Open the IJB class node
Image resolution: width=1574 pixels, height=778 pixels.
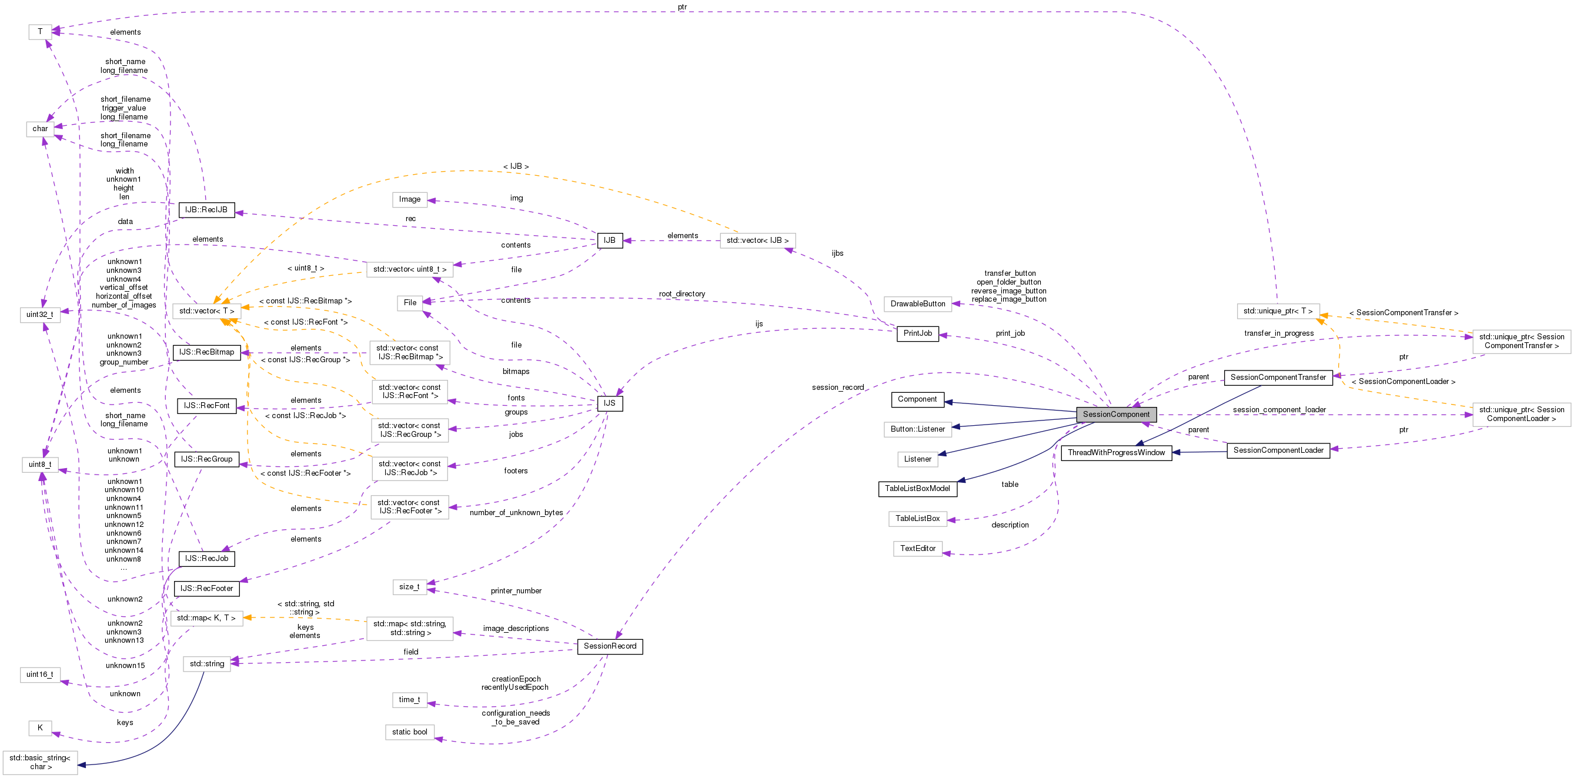(609, 240)
